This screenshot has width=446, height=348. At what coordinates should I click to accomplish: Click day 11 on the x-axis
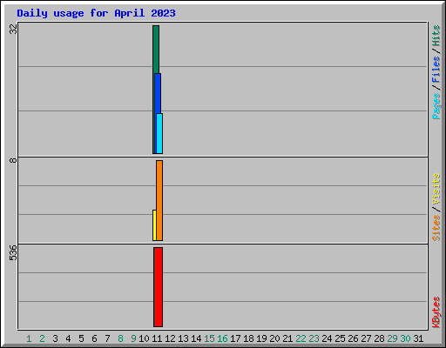[x=157, y=338]
